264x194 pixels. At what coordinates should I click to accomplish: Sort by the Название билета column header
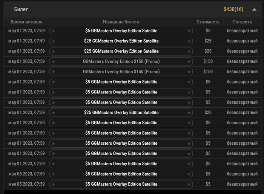point(121,22)
